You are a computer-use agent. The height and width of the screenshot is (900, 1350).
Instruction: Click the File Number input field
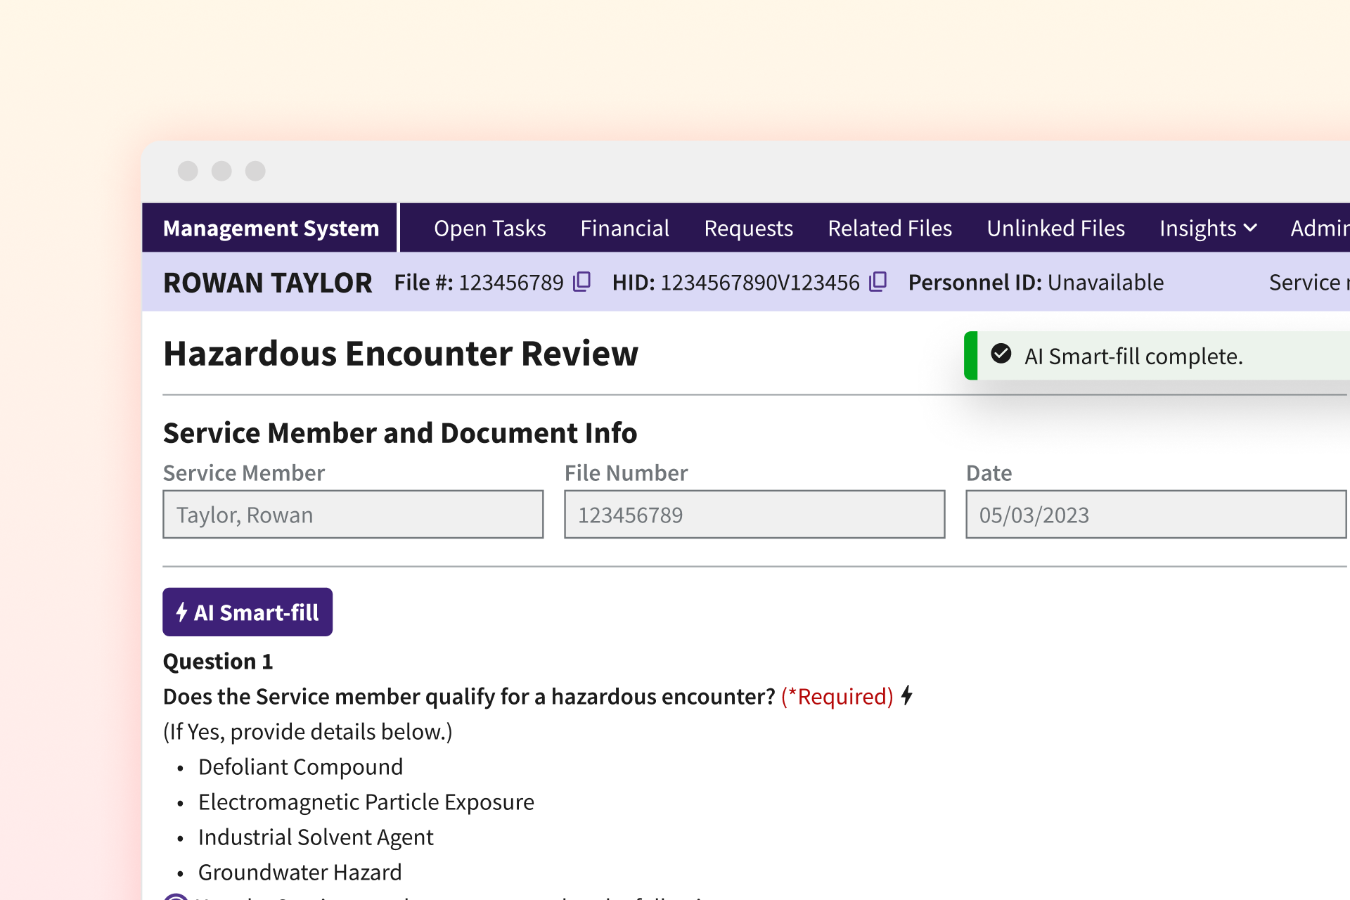(754, 515)
